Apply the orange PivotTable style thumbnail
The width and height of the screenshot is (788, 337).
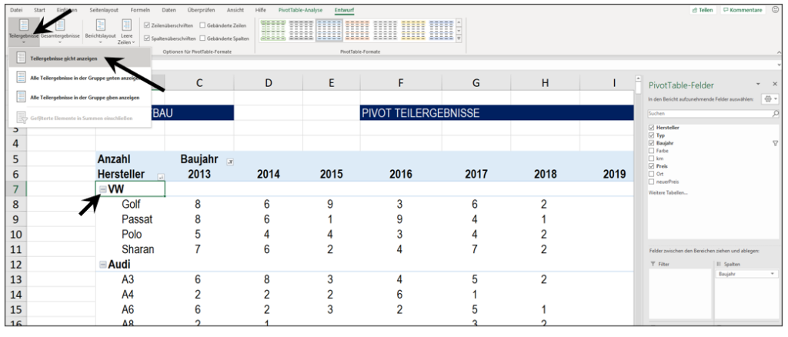(x=356, y=31)
